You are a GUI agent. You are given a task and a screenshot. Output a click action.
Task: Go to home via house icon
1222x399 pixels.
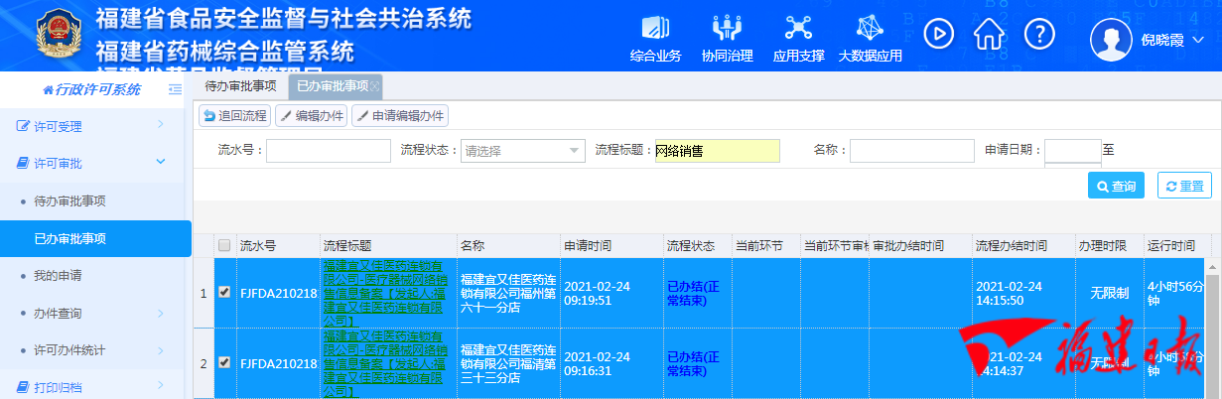989,34
